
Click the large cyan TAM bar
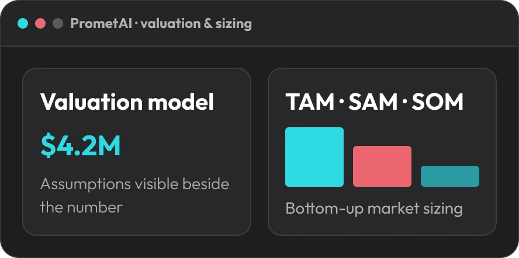[x=314, y=157]
